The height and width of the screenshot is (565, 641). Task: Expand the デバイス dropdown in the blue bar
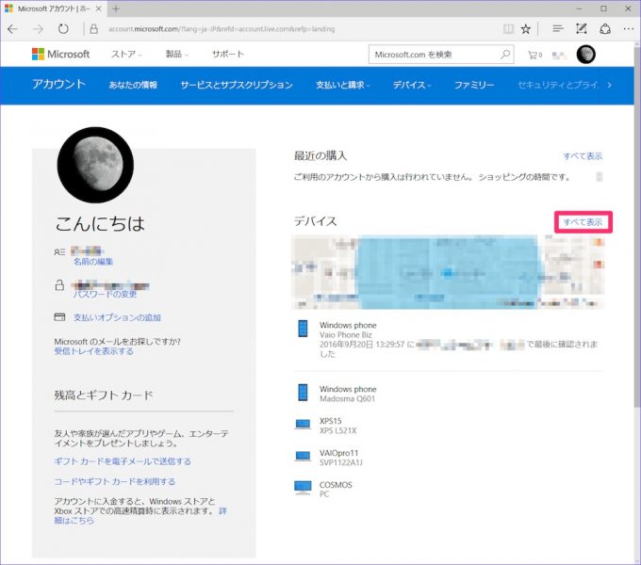tap(412, 85)
